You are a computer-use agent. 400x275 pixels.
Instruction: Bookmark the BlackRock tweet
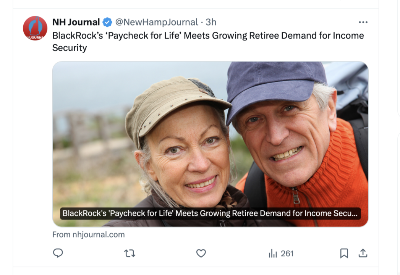[344, 253]
